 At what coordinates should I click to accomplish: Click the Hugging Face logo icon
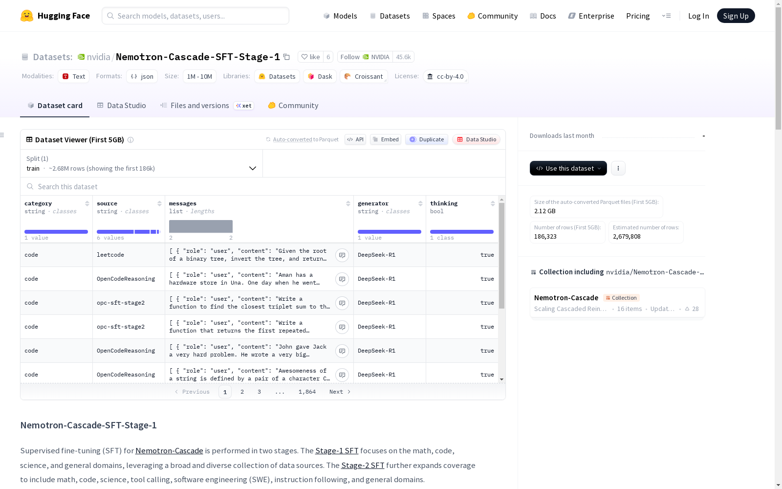click(27, 16)
